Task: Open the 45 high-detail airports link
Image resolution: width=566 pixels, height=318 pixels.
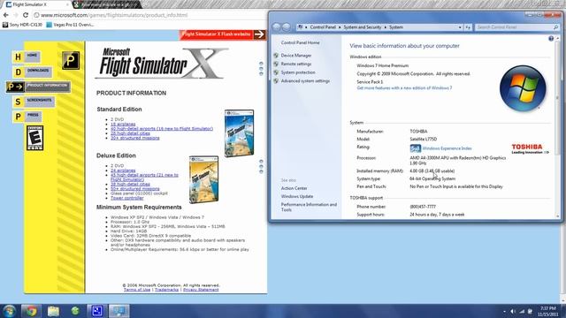Action: [x=144, y=177]
